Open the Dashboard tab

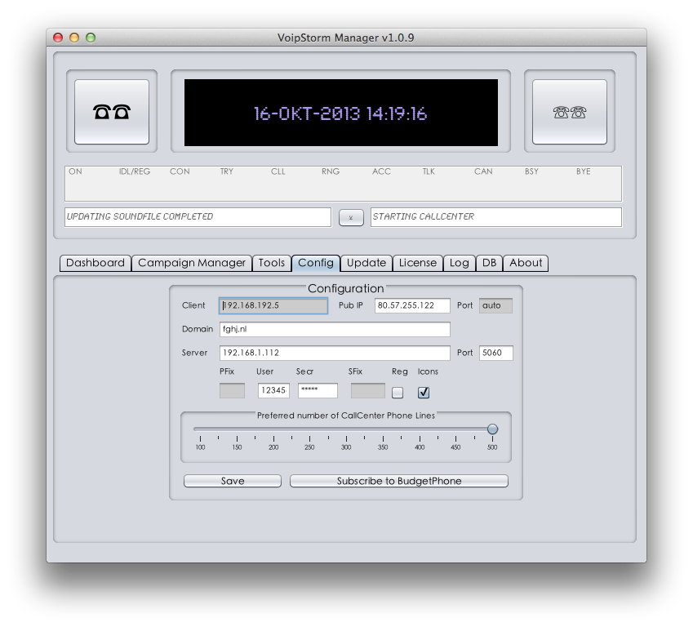[96, 263]
